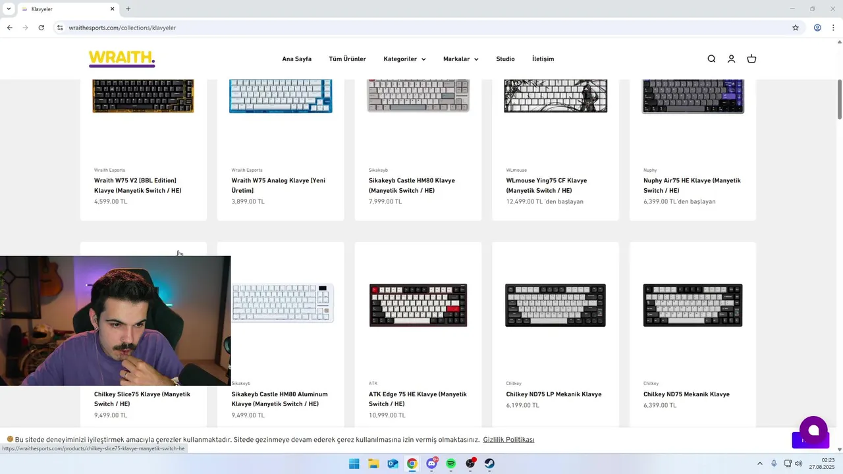Open ATK Edge 75 HE Klavye link
843x474 pixels.
click(x=418, y=399)
